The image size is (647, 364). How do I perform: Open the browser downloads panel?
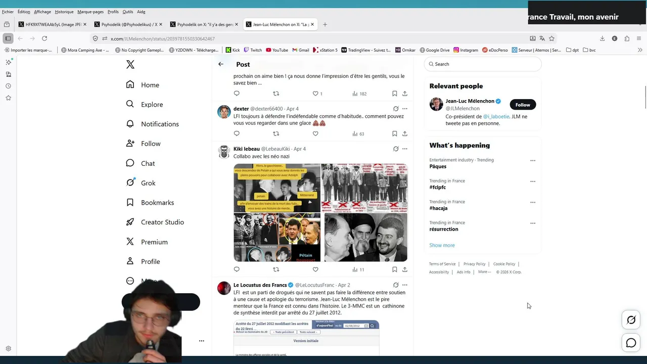[x=602, y=38]
